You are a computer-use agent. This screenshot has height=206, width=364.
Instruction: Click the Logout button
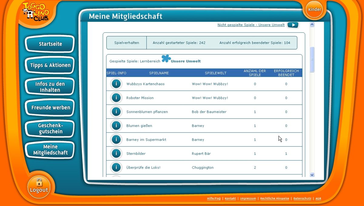(x=39, y=187)
